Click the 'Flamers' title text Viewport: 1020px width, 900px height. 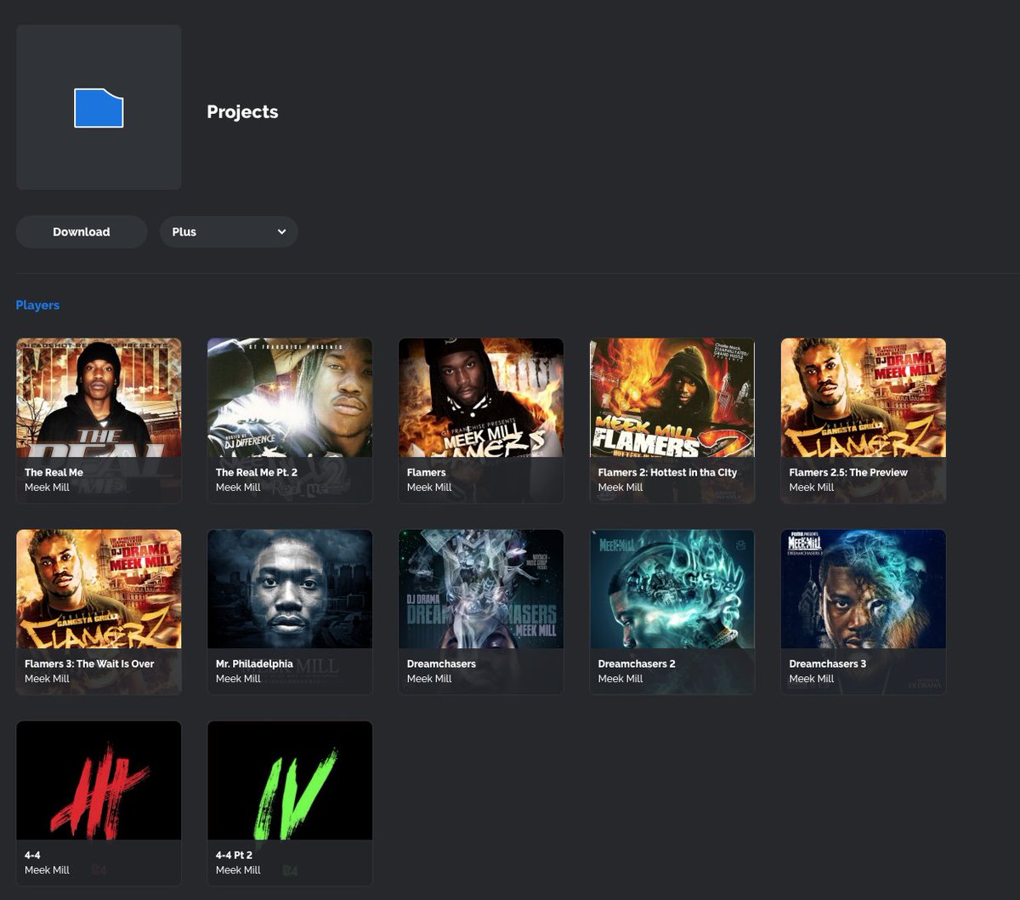click(427, 472)
